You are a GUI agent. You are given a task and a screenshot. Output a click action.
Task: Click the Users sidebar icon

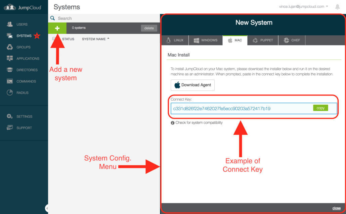click(10, 24)
